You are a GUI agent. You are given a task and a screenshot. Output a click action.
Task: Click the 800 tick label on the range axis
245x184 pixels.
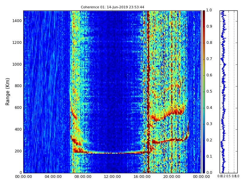(x=18, y=86)
